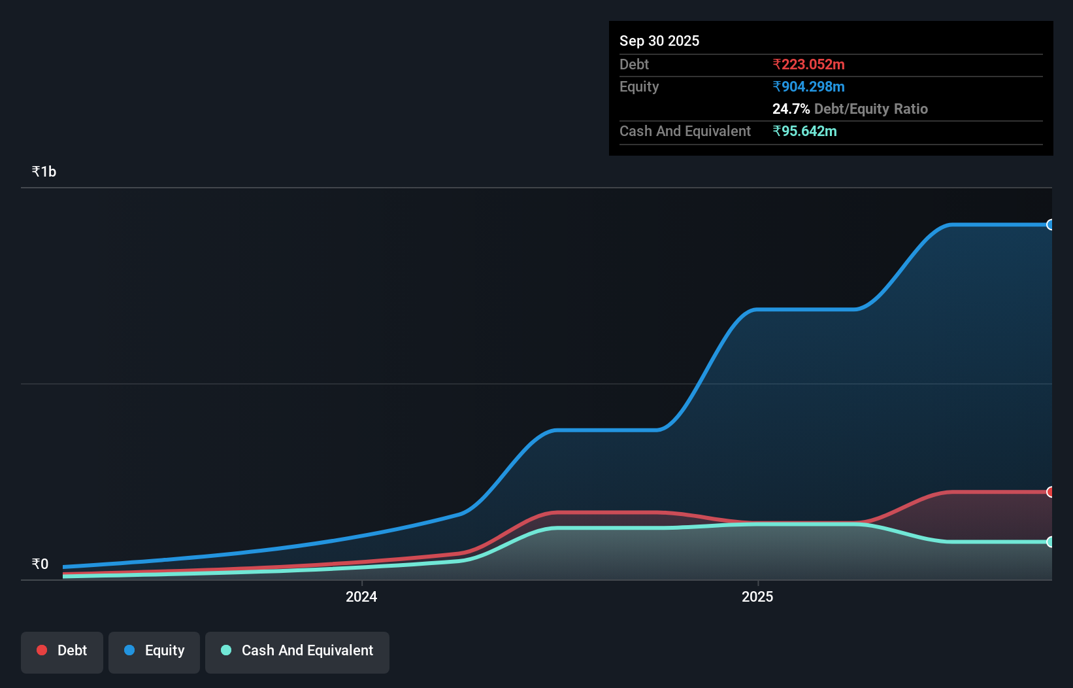Select the Cash endpoint marker on the chart
This screenshot has height=688, width=1073.
click(1051, 542)
